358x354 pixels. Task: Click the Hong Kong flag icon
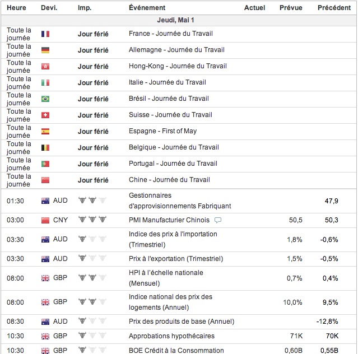[x=45, y=67]
